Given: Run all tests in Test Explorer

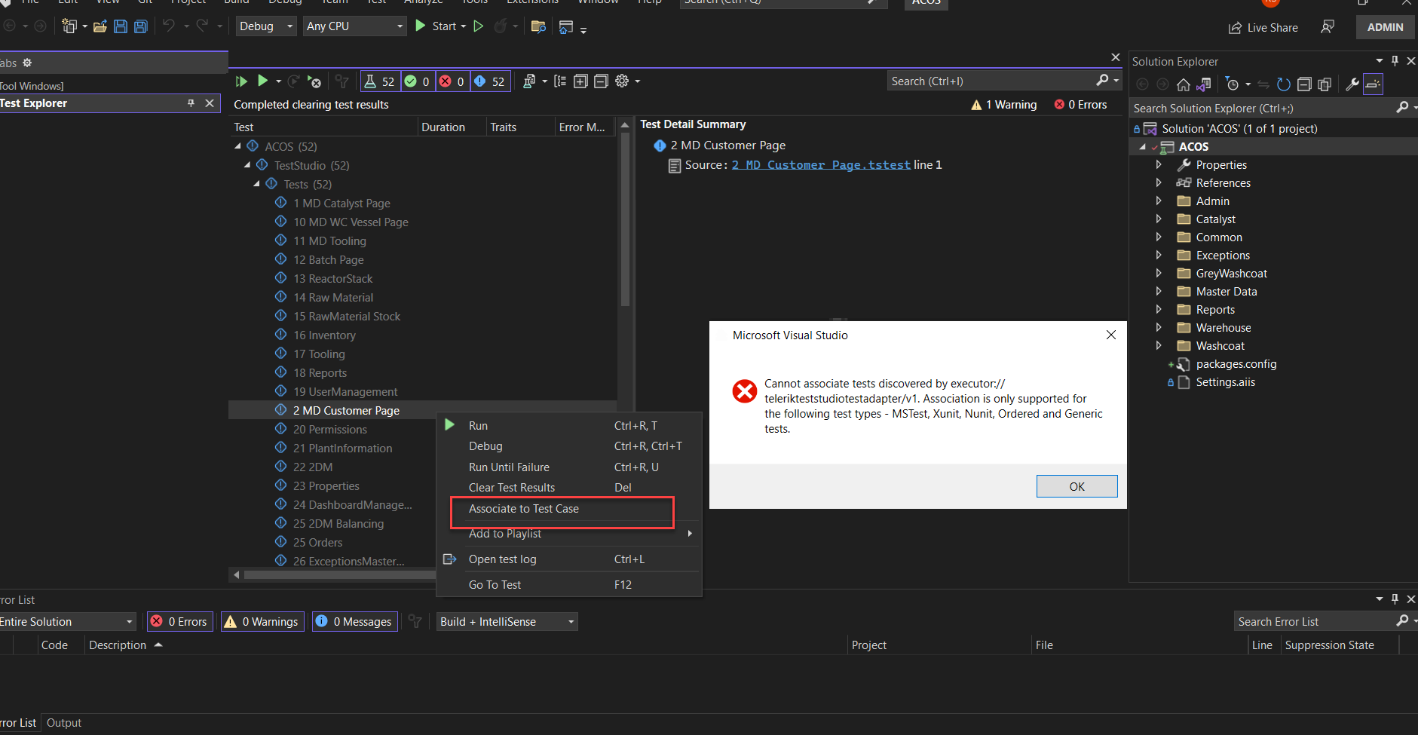Looking at the screenshot, I should [241, 81].
